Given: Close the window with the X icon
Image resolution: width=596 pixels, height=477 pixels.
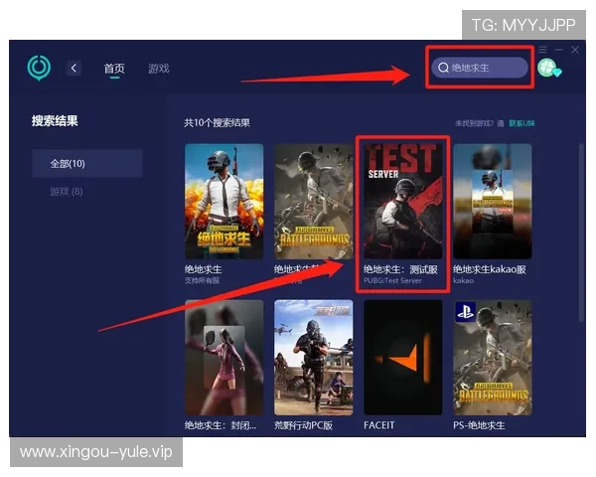Looking at the screenshot, I should pyautogui.click(x=575, y=50).
